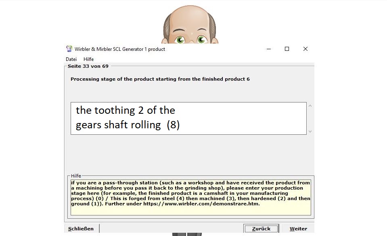387x236 pixels.
Task: Click the Seite 33 von 69 page label
Action: pyautogui.click(x=88, y=66)
